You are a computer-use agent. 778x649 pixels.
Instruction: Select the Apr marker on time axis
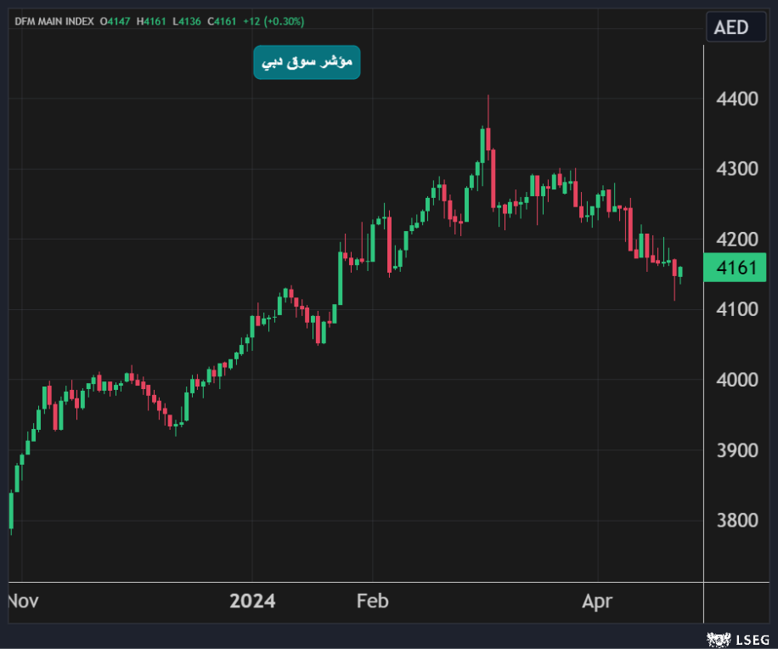(597, 601)
